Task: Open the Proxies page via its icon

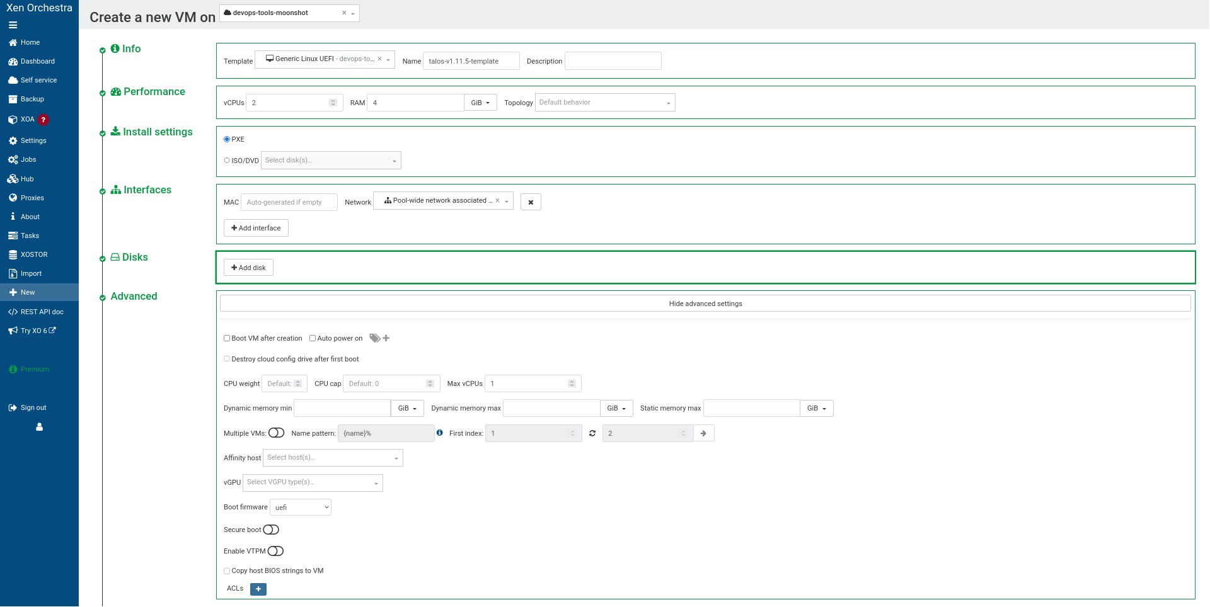Action: [13, 198]
